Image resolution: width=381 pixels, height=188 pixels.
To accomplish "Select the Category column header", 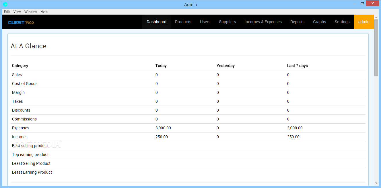I will pos(20,66).
